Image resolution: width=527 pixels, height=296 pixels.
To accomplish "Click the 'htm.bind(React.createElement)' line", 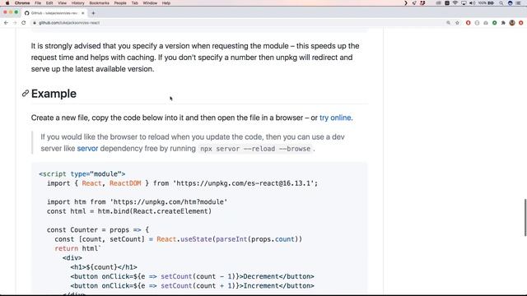I will coord(129,211).
